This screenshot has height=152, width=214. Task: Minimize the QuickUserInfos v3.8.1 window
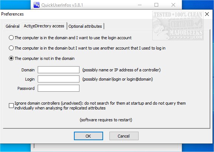pos(140,5)
